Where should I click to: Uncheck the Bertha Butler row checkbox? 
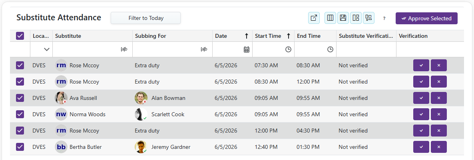tap(20, 147)
